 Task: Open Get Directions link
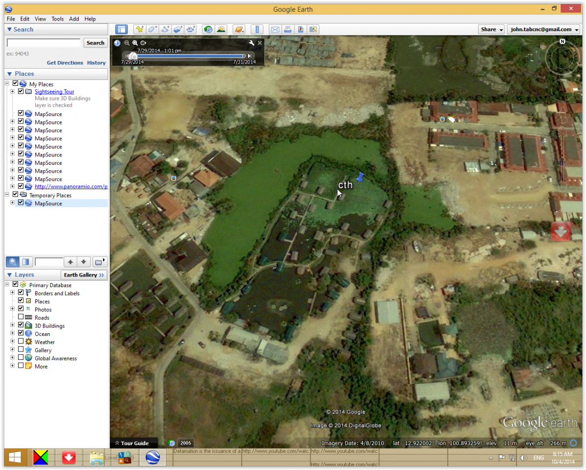tap(65, 63)
